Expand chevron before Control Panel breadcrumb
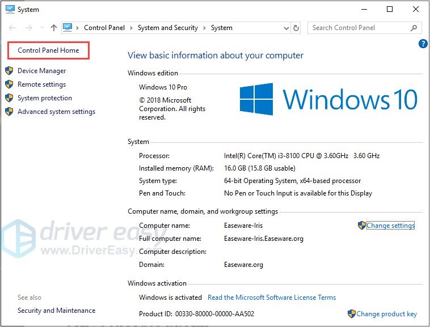430x327 pixels. 78,28
